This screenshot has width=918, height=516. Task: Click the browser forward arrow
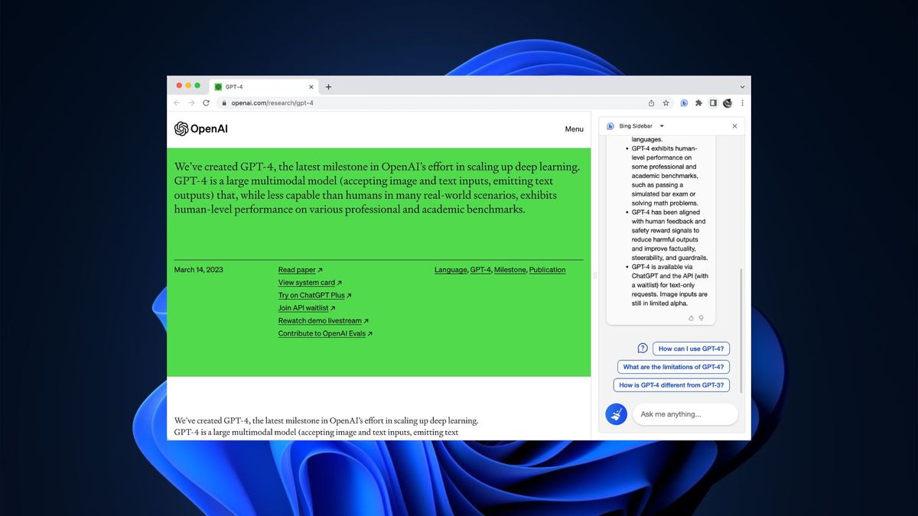click(x=191, y=102)
